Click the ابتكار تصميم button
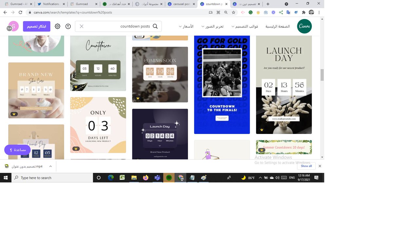 click(x=37, y=26)
